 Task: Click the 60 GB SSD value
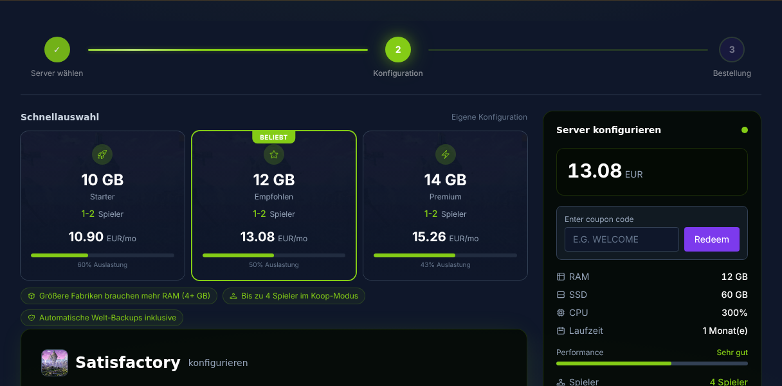(734, 295)
